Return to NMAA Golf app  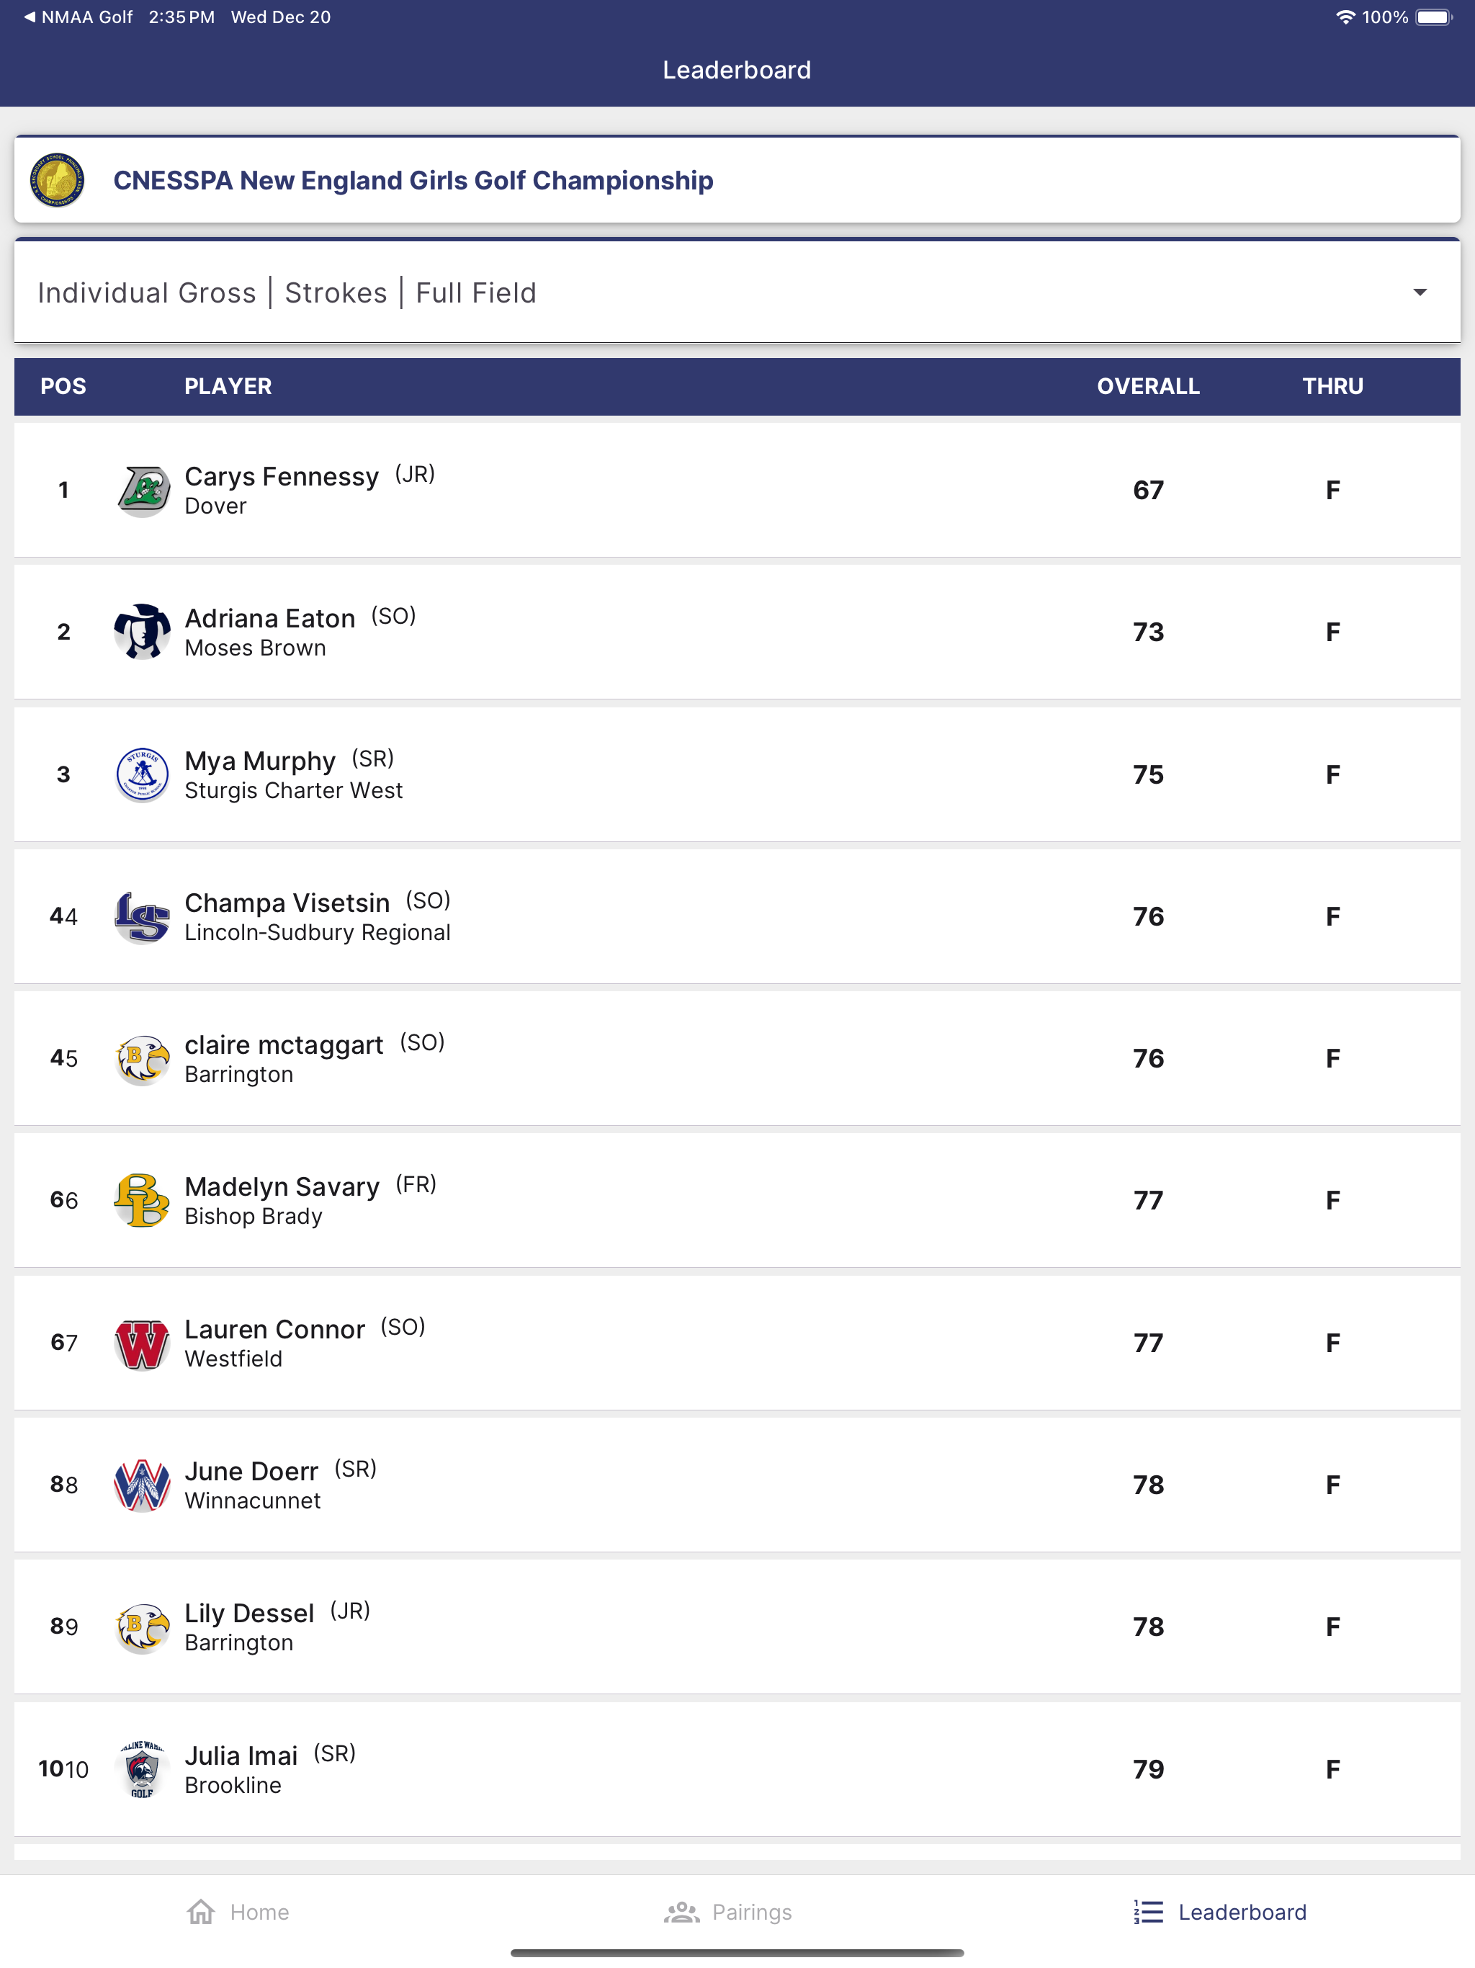coord(79,17)
